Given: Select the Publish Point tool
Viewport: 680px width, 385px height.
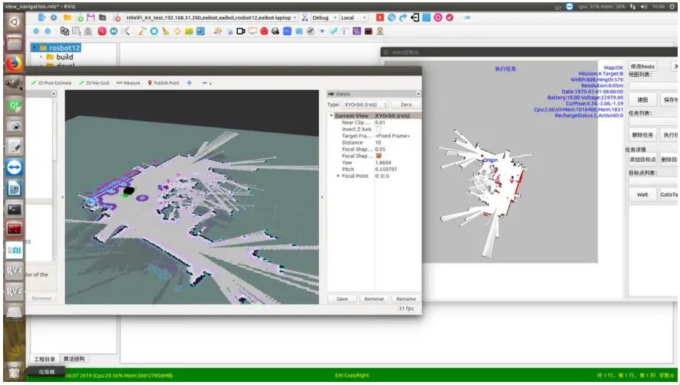Looking at the screenshot, I should click(163, 82).
